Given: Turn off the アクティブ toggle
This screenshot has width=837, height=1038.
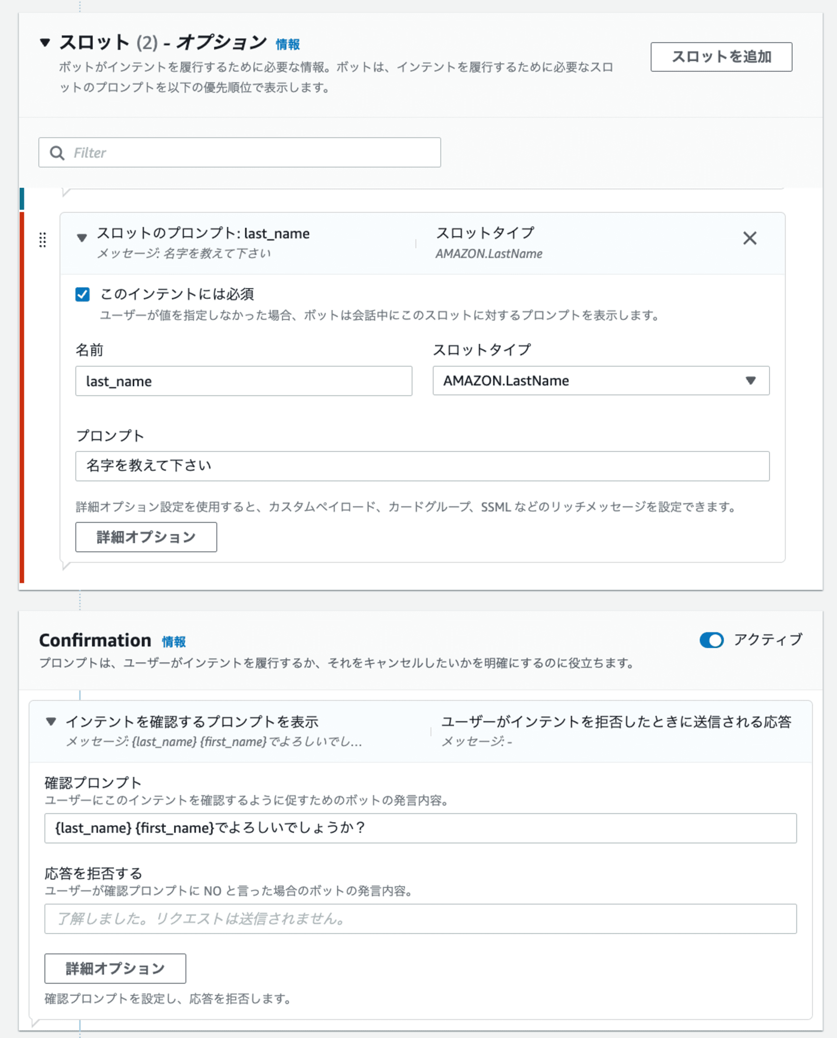Looking at the screenshot, I should pyautogui.click(x=711, y=640).
